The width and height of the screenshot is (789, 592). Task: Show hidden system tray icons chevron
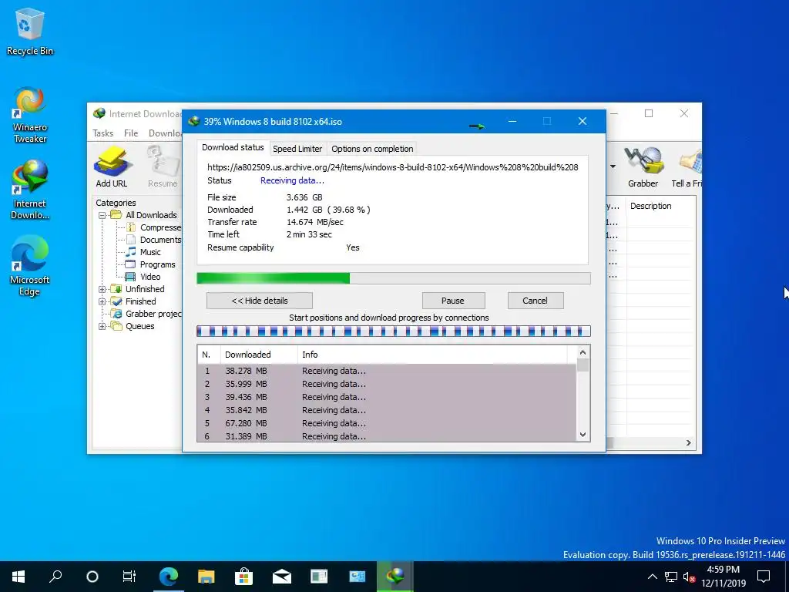pos(652,577)
